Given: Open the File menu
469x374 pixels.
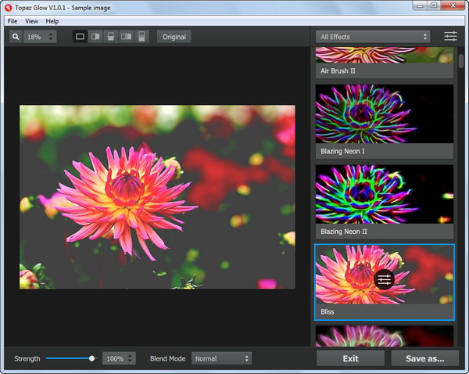Looking at the screenshot, I should point(13,21).
